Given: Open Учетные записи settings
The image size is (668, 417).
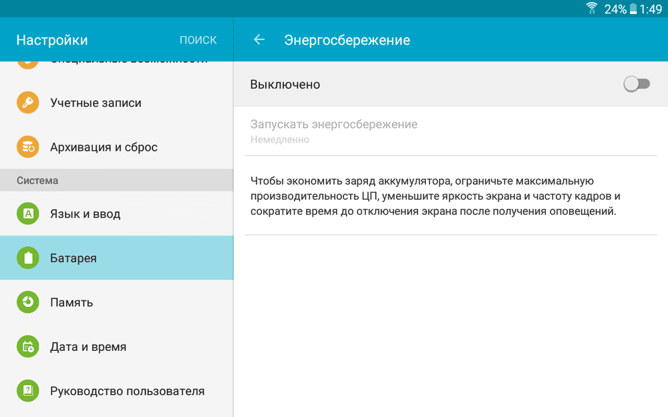Looking at the screenshot, I should 117,103.
